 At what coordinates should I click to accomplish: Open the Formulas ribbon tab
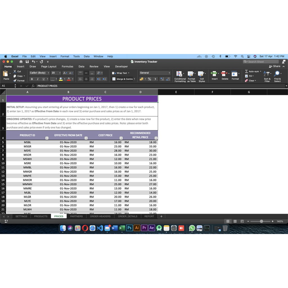point(67,67)
